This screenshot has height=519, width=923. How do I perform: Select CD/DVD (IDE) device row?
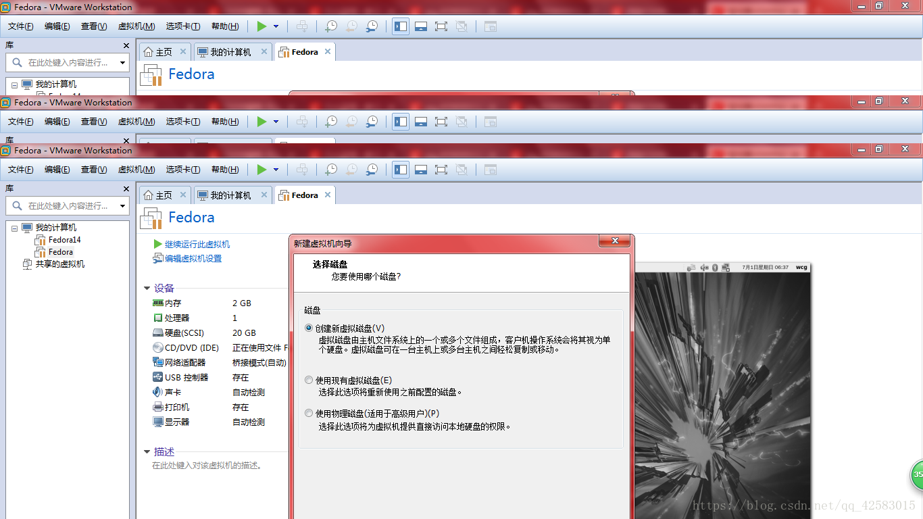click(220, 347)
